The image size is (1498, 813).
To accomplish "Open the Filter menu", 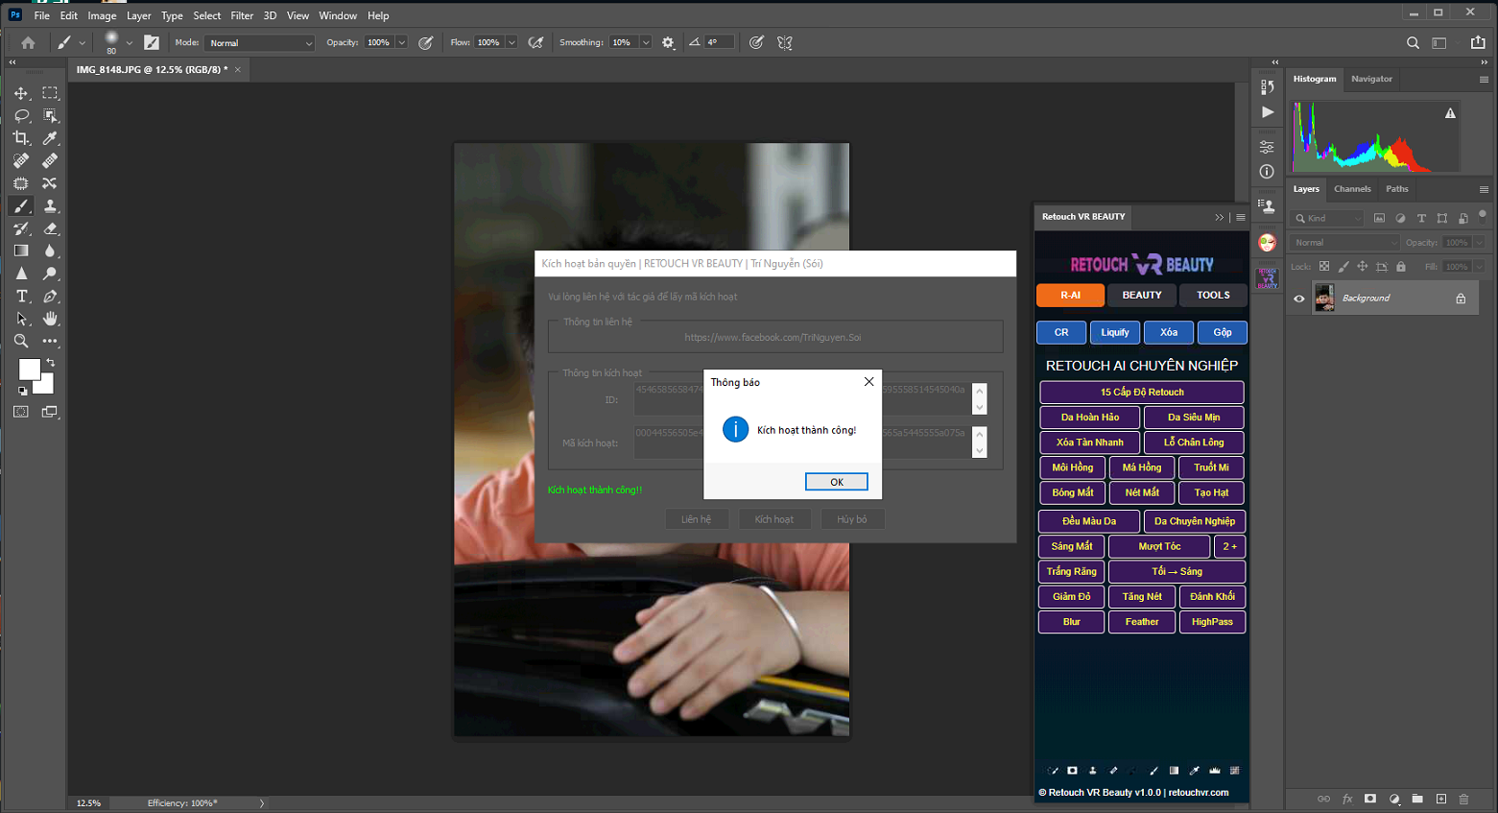I will (242, 15).
